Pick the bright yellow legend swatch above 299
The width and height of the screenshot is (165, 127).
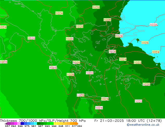pos(55,124)
